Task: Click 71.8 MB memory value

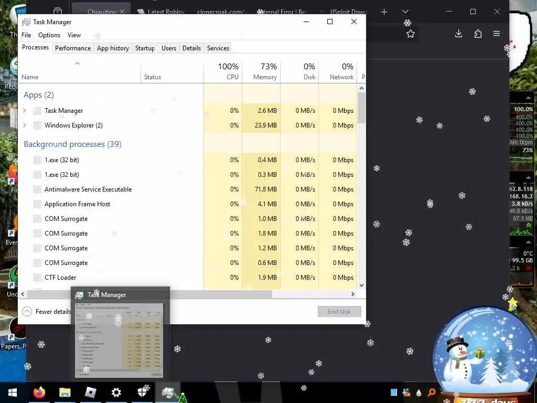Action: click(265, 189)
